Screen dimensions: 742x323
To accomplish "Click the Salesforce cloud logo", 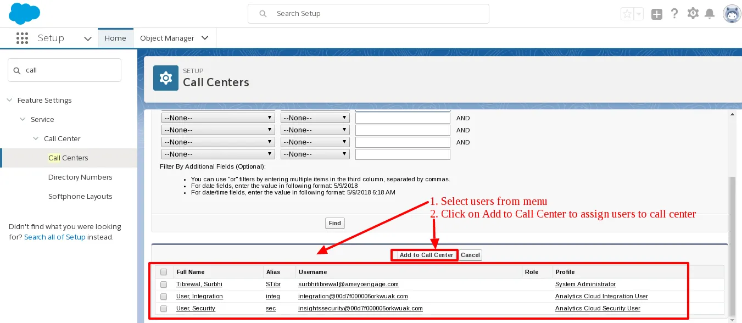I will tap(25, 14).
